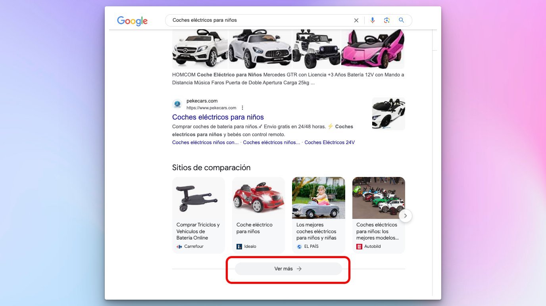Screen dimensions: 546x306
Task: Click the row of toy cars image in Autobild card
Action: tap(379, 198)
